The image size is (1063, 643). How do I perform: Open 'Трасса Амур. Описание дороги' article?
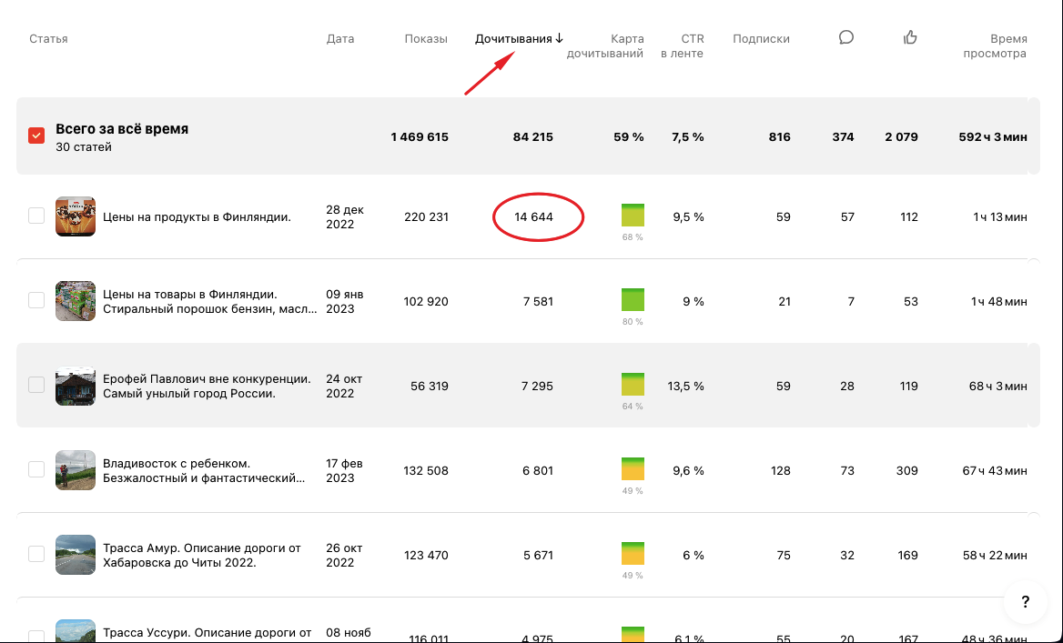[x=202, y=555]
